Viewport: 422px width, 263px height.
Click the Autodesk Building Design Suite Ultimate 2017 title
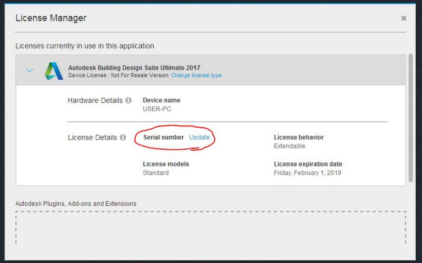(134, 68)
